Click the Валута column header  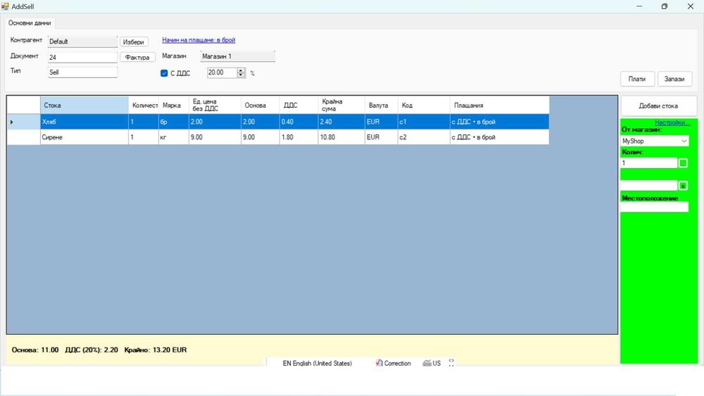(381, 105)
